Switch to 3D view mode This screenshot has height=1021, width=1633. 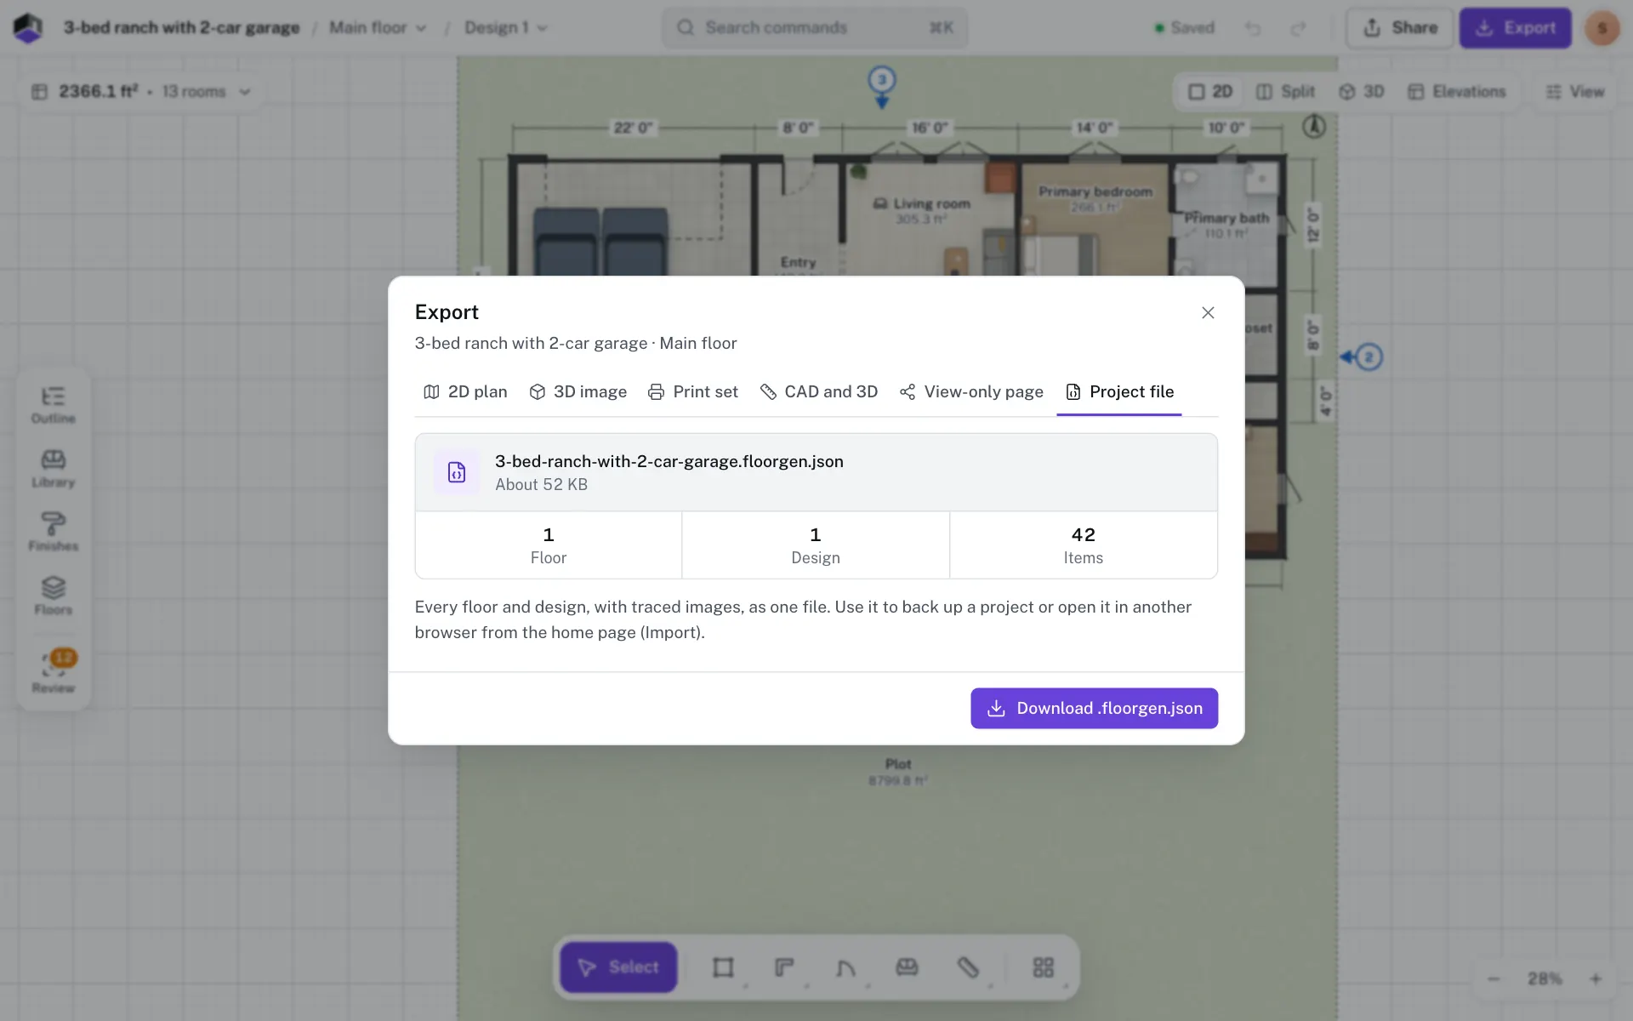coord(1361,91)
